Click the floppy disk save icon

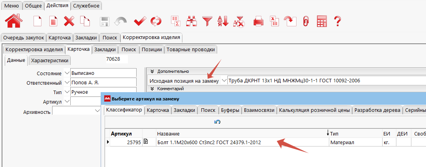click(x=105, y=21)
